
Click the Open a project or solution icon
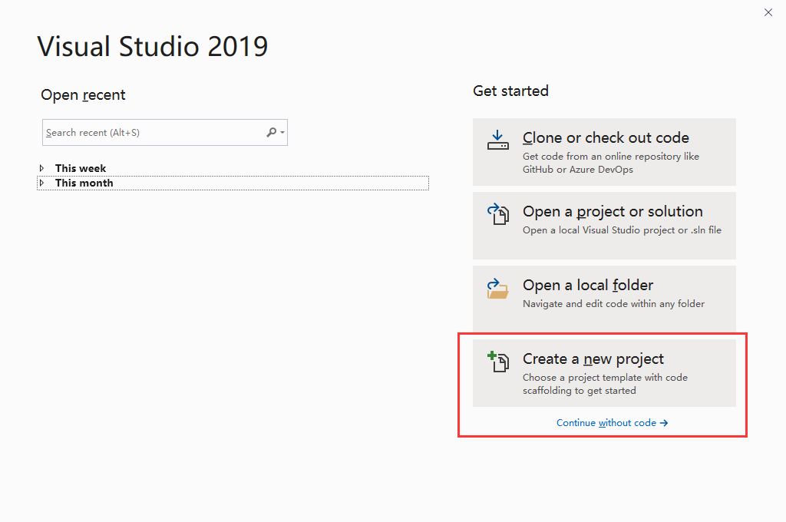[x=497, y=213]
